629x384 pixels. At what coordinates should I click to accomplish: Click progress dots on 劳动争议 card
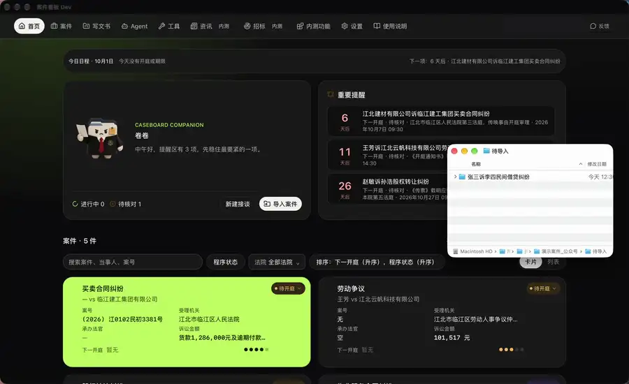[x=511, y=350]
